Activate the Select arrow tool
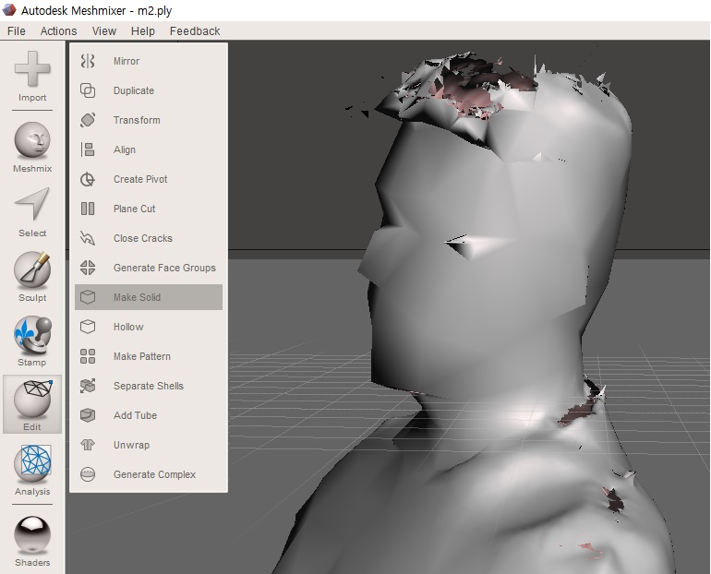The image size is (711, 574). click(32, 204)
